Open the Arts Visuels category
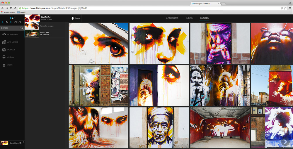293x149 pixels. 12,42
